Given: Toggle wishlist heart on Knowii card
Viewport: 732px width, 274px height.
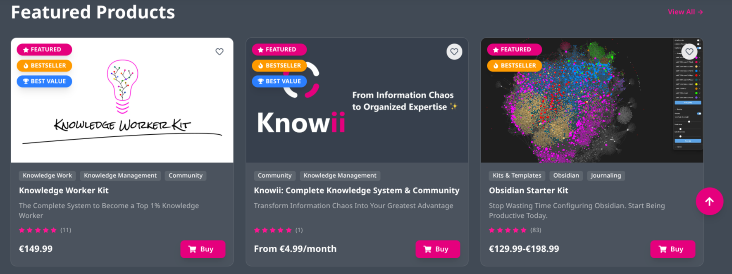Looking at the screenshot, I should [454, 52].
